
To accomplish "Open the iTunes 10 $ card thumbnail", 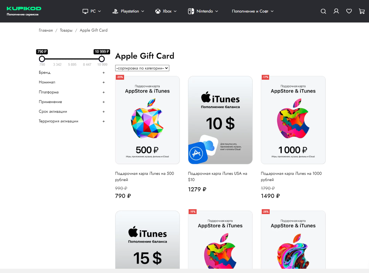I will coord(220,120).
